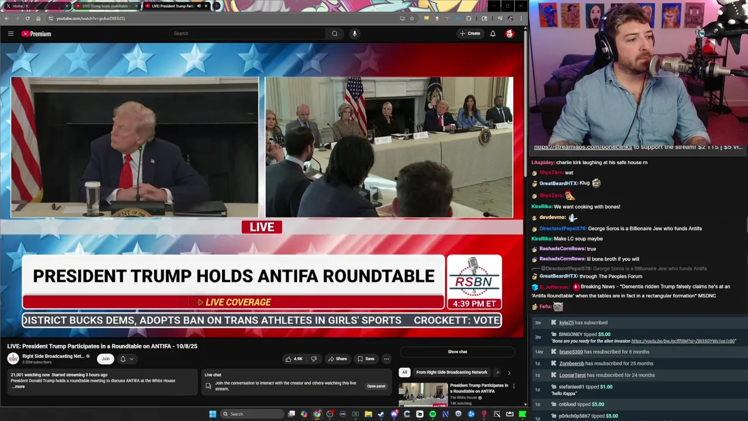Click the Show chat button
The image size is (748, 421).
tap(458, 352)
